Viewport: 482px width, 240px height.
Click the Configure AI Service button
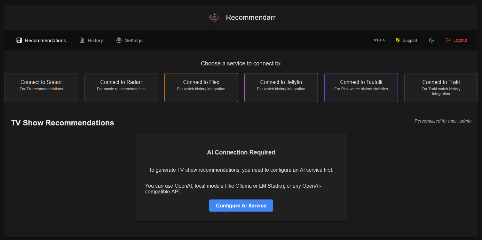pyautogui.click(x=241, y=206)
